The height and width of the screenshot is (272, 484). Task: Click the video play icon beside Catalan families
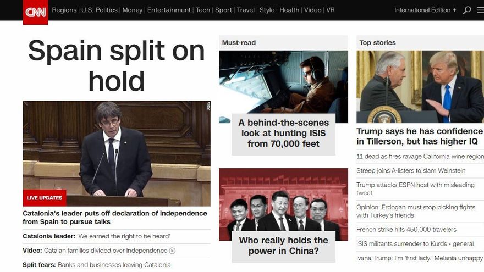point(172,251)
